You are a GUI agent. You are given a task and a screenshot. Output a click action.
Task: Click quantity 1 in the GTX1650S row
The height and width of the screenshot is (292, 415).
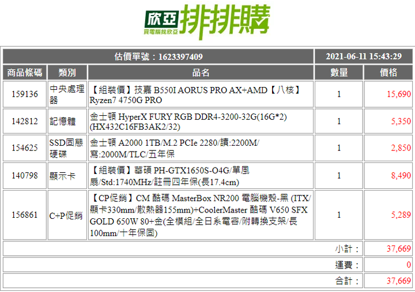339,176
